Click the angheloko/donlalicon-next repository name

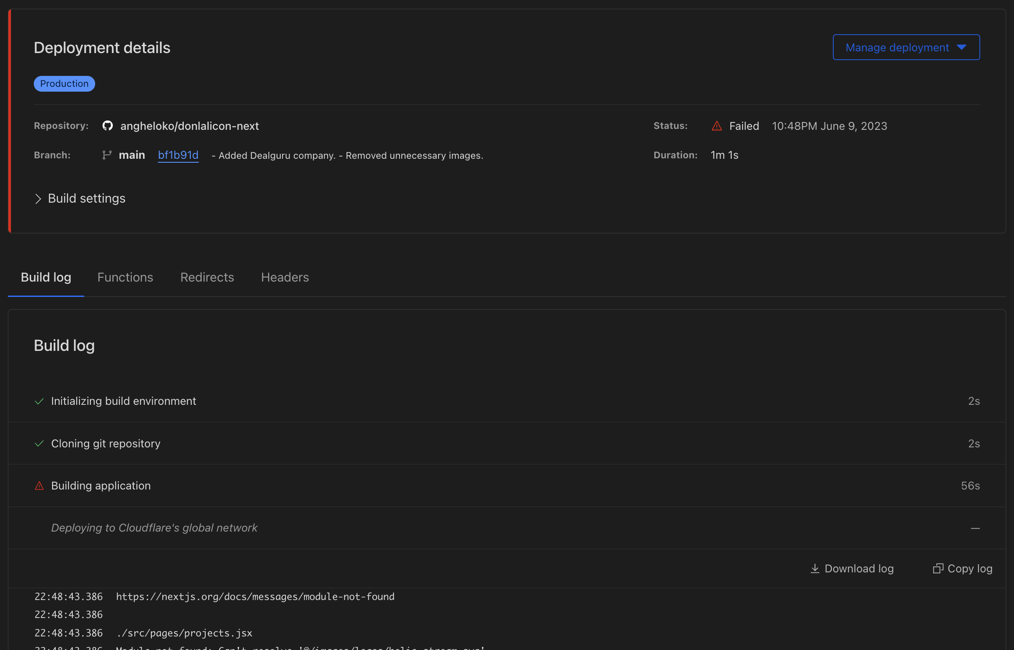tap(189, 126)
